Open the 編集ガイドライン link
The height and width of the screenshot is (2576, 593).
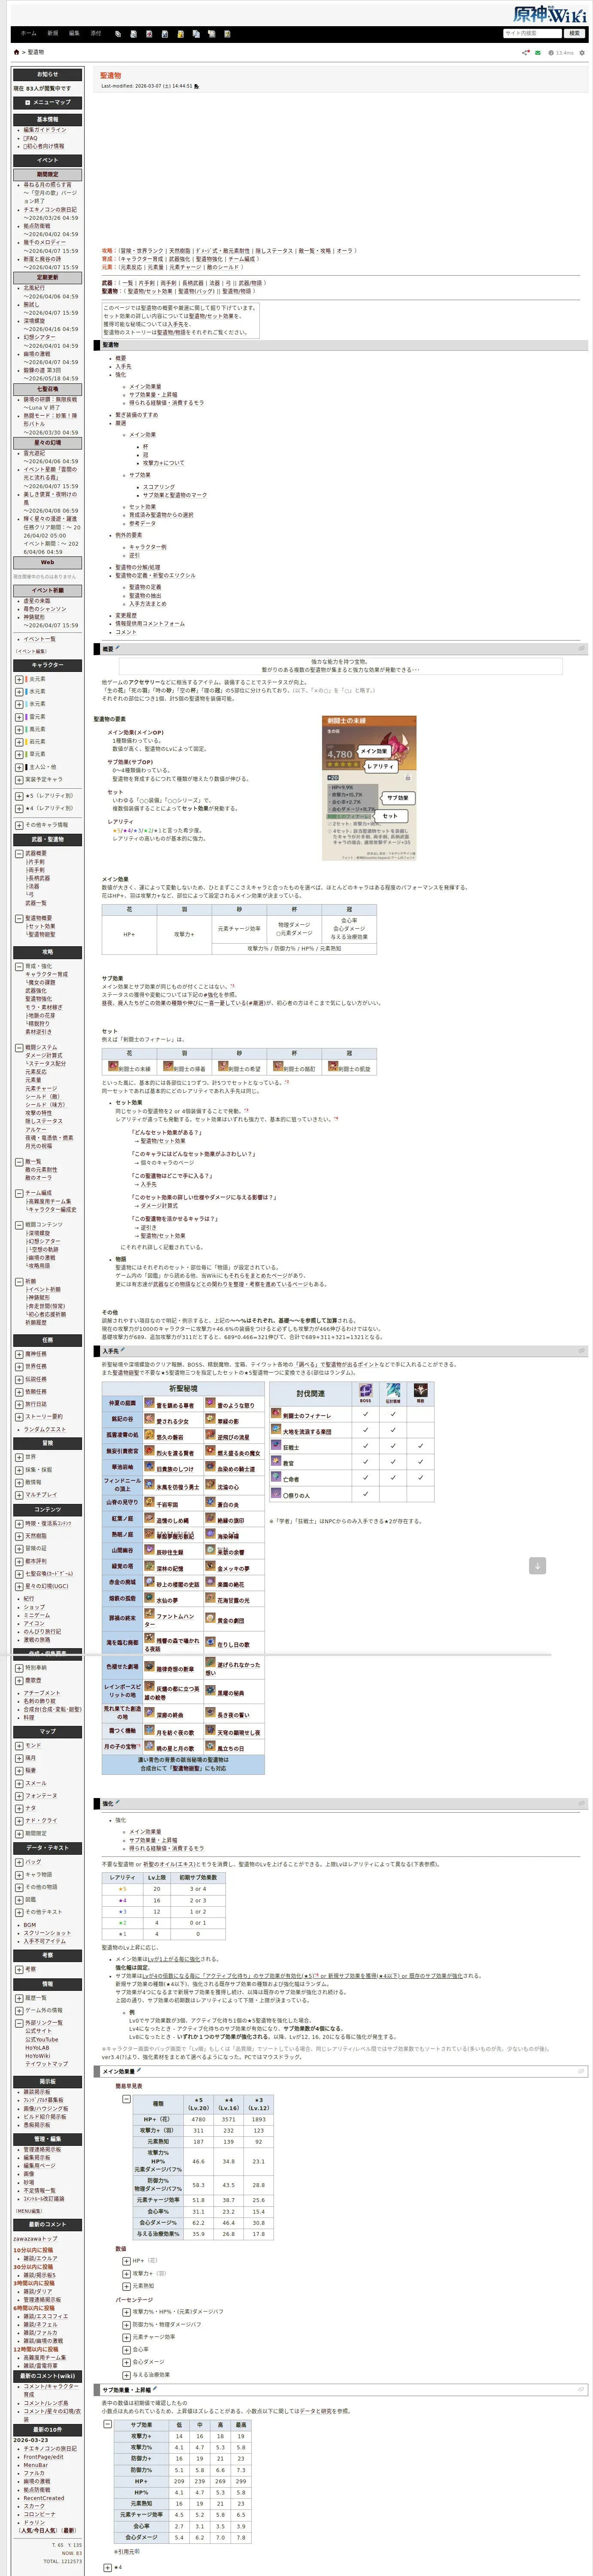pyautogui.click(x=45, y=130)
